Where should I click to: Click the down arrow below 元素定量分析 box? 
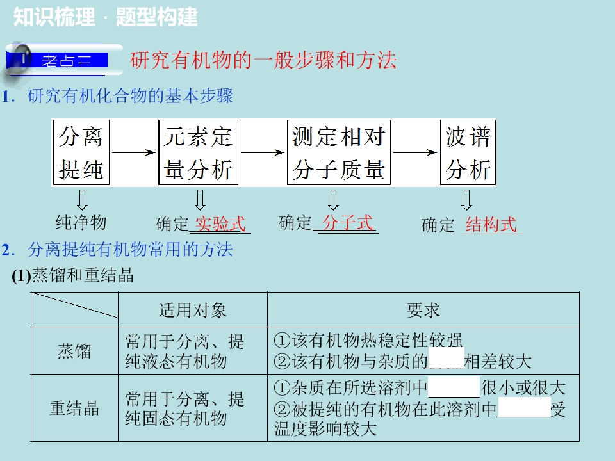coord(200,200)
